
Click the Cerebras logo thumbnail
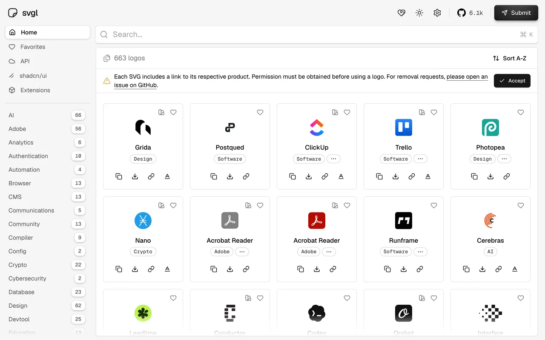point(490,221)
